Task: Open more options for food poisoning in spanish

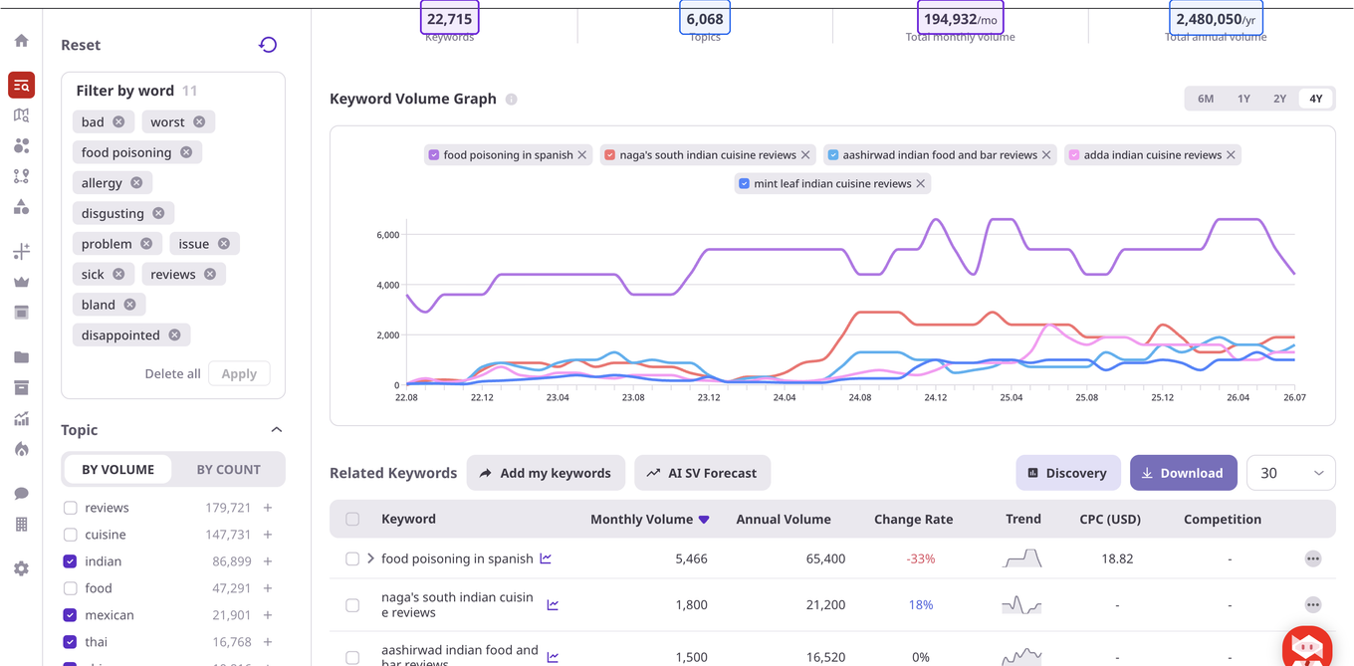Action: click(1313, 558)
